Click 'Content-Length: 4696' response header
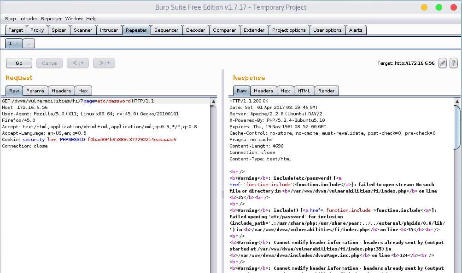Image resolution: width=462 pixels, height=273 pixels. tap(257, 146)
